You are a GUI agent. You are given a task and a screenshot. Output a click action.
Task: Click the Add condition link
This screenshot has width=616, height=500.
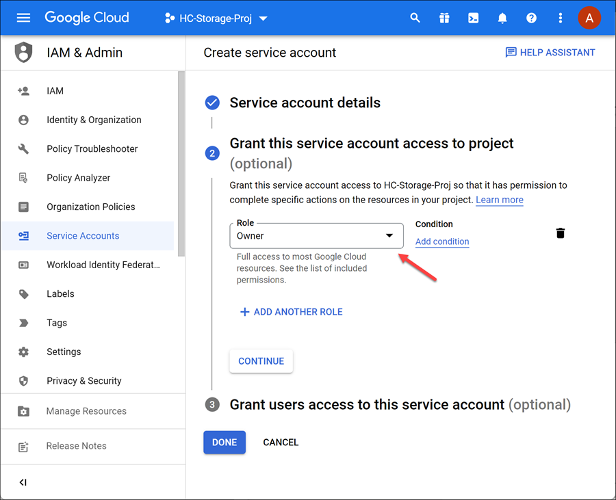pyautogui.click(x=442, y=241)
